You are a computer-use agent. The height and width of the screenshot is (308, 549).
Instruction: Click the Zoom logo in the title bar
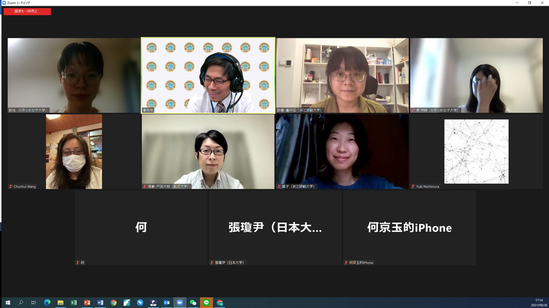[4, 3]
